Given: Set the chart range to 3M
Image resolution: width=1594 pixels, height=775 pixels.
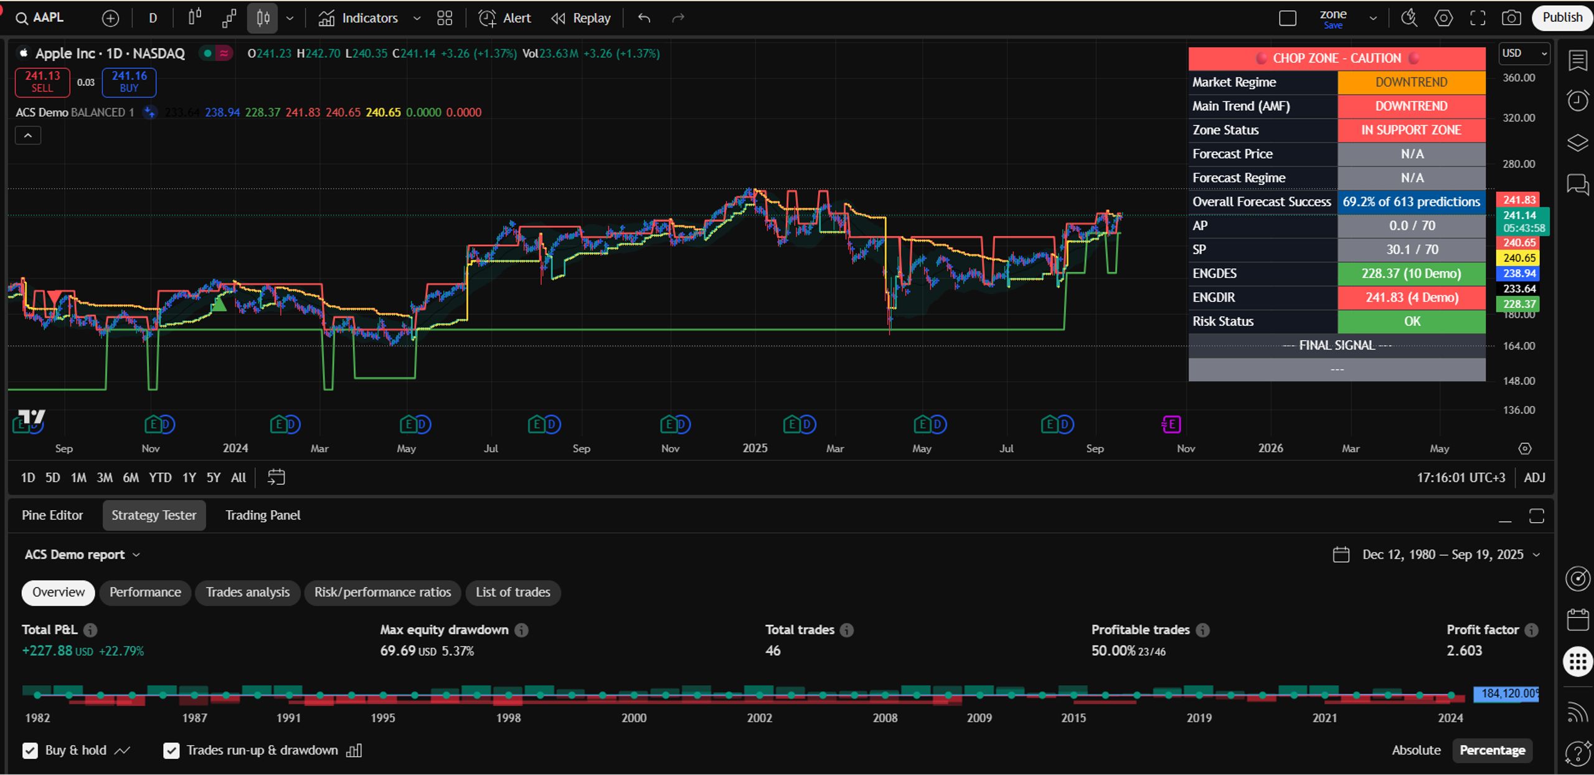Looking at the screenshot, I should point(105,478).
